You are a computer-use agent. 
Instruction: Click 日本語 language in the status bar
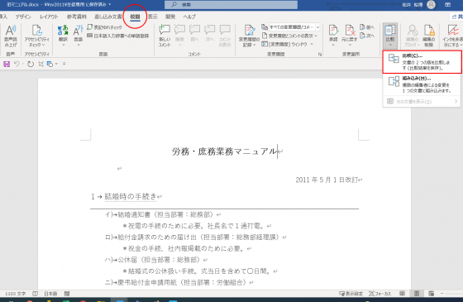click(x=50, y=294)
